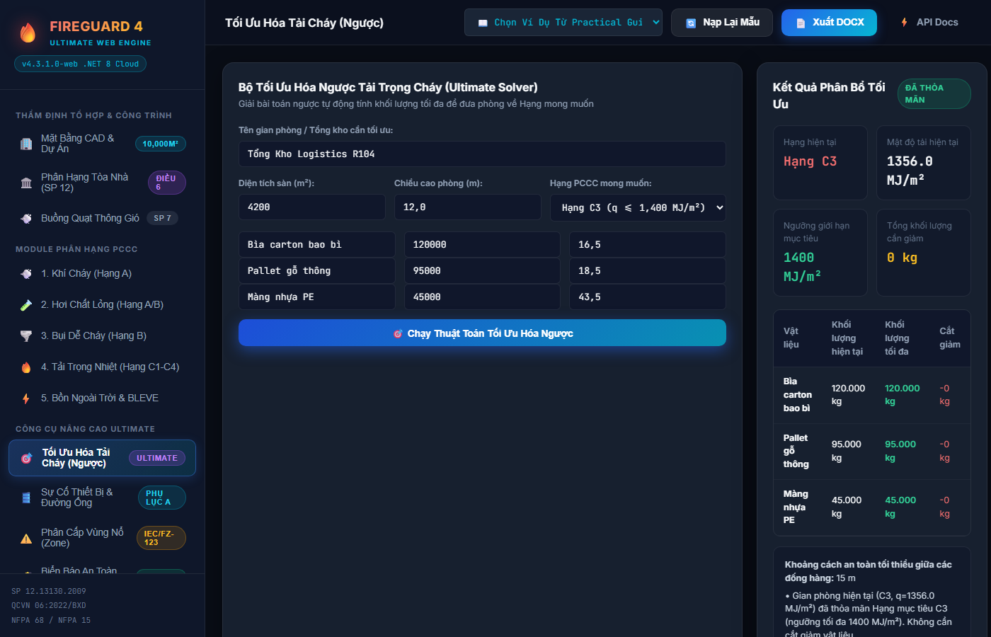Click the lightning icon beside API Docs
Viewport: 991px width, 637px height.
point(905,23)
